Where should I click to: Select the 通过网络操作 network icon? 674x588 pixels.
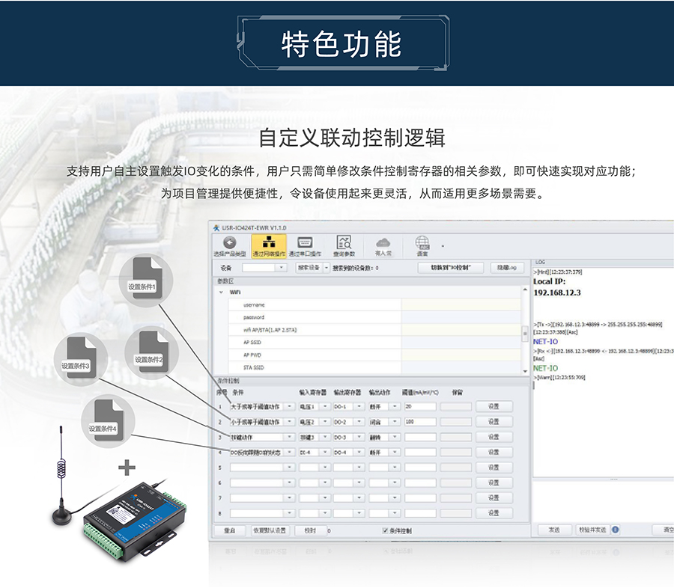[268, 243]
